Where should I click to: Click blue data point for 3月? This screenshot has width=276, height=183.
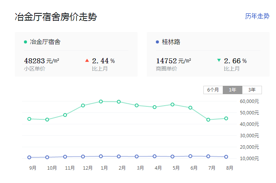pos(136,156)
